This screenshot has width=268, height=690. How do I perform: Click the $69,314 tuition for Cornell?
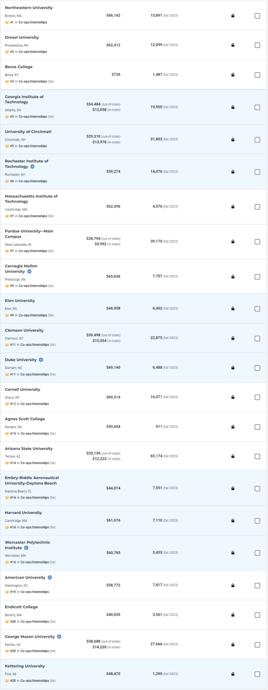point(113,397)
